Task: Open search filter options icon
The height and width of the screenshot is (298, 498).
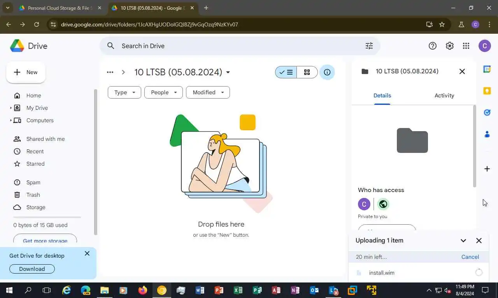Action: point(369,46)
